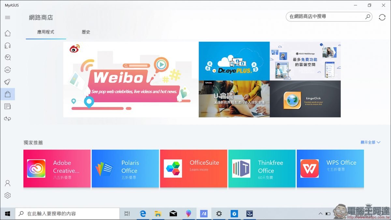Click the 獨家推薦 section label

[x=33, y=143]
